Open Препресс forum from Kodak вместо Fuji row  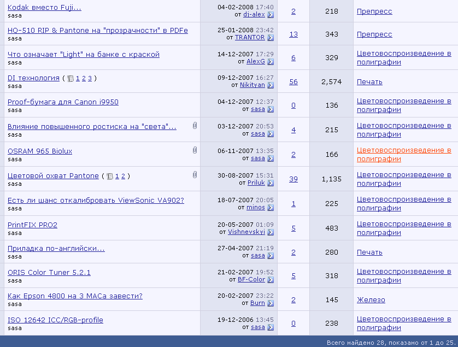374,11
